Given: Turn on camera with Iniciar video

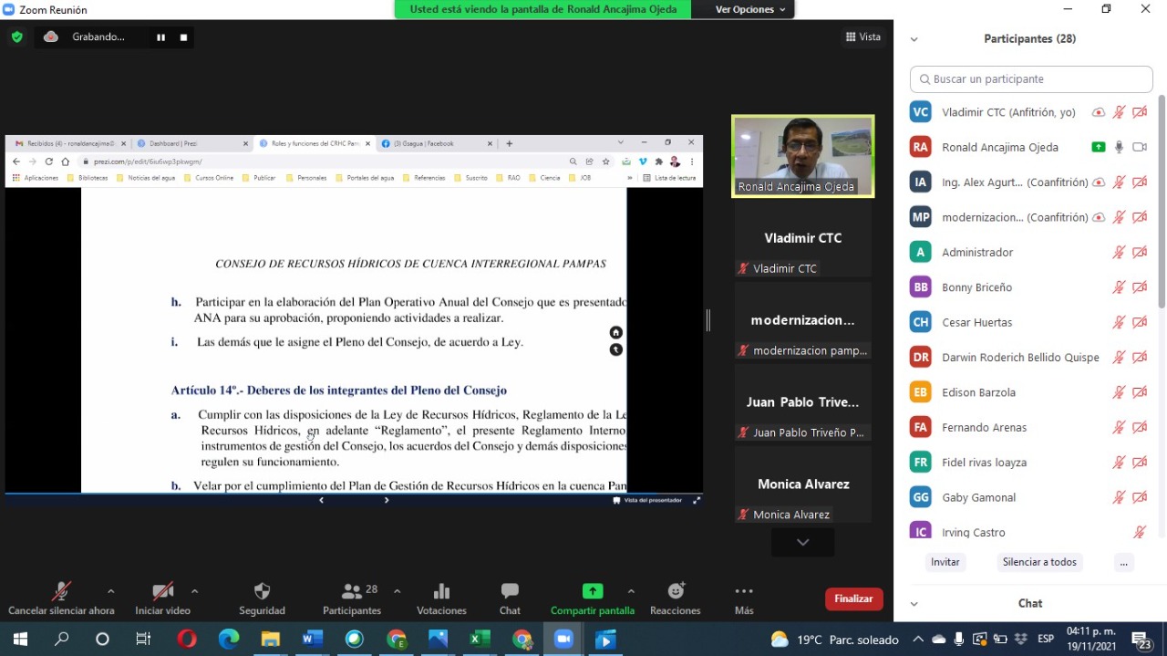Looking at the screenshot, I should 162,599.
